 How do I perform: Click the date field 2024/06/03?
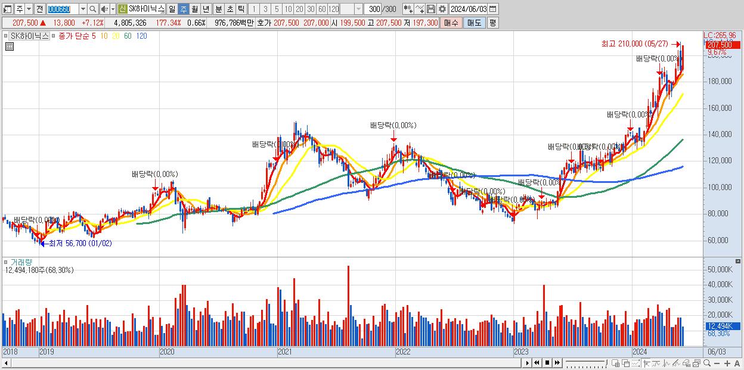tap(468, 9)
